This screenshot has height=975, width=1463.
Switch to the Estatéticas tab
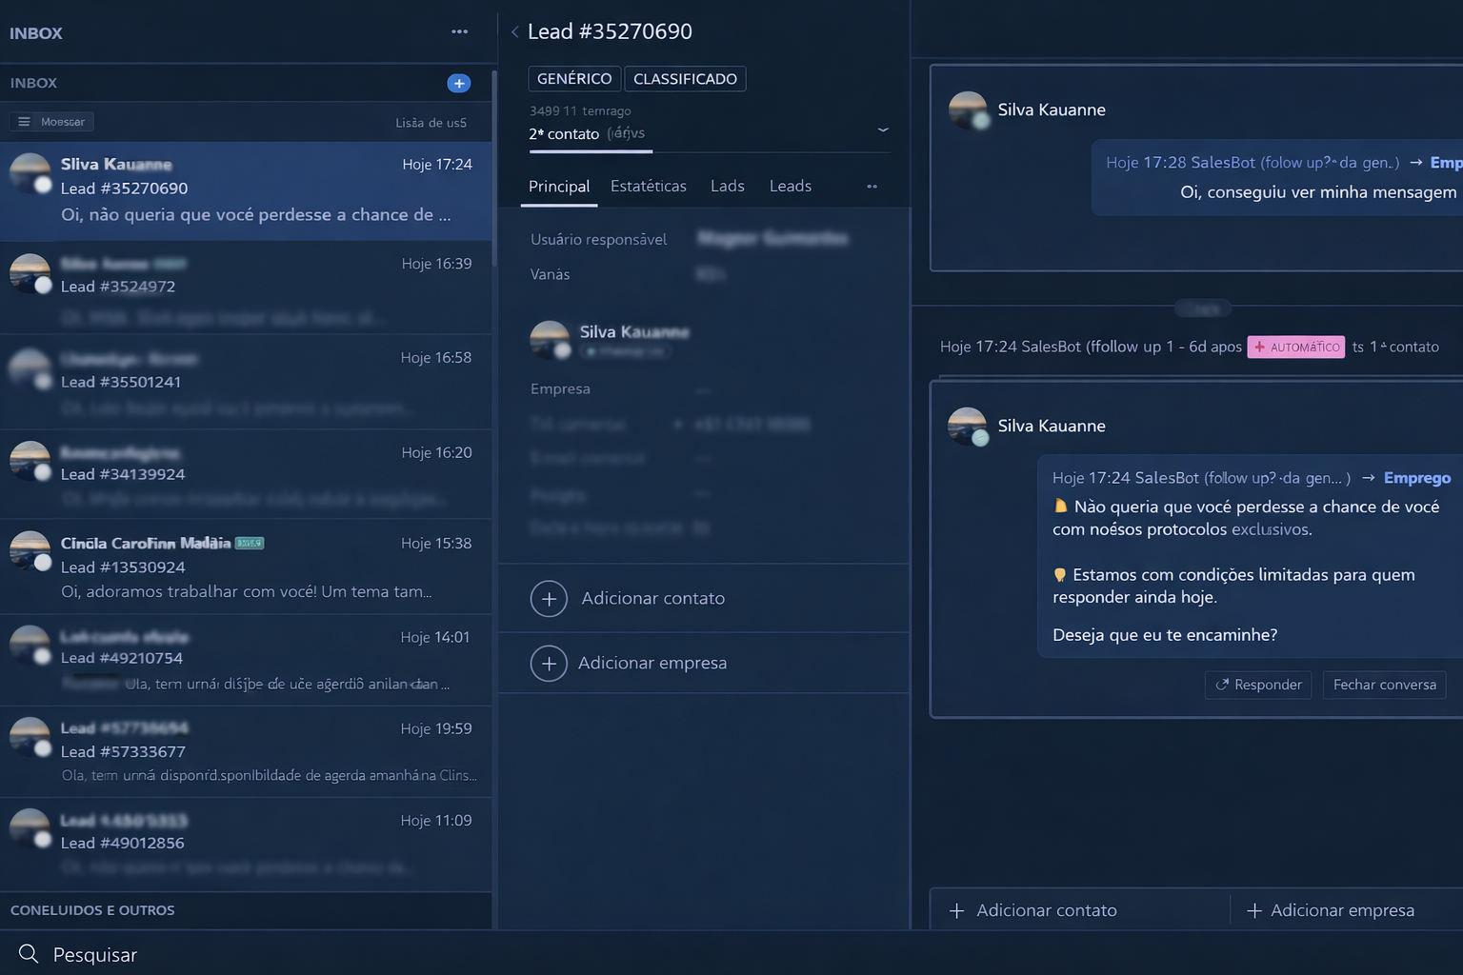[649, 186]
